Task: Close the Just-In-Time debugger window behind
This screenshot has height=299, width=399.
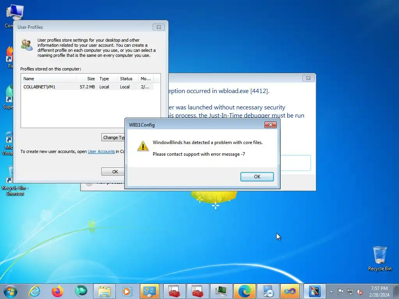Action: tap(308, 78)
